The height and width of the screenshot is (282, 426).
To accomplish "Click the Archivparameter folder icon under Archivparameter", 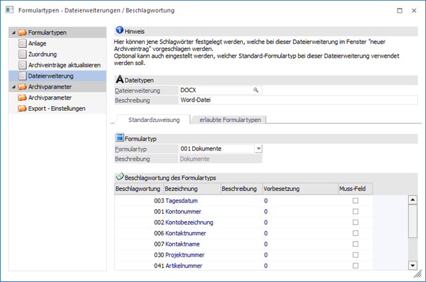I will pos(22,98).
